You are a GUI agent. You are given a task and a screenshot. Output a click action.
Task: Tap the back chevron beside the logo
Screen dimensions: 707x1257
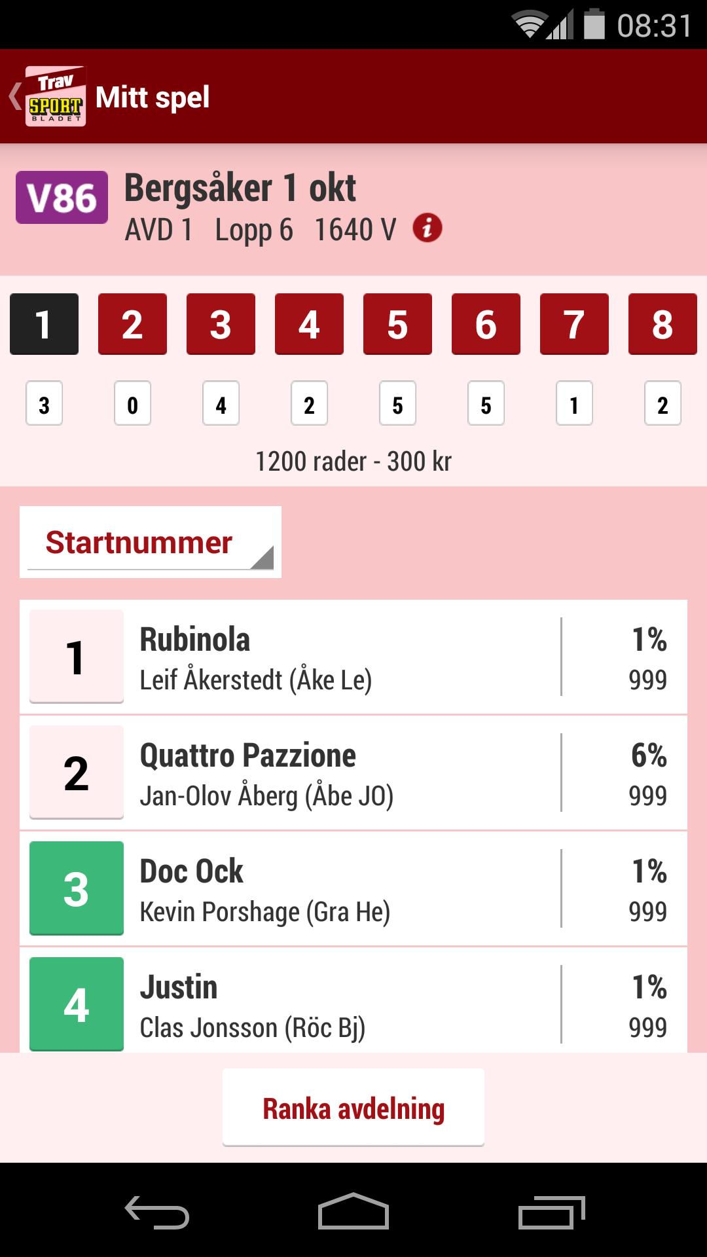click(x=14, y=96)
